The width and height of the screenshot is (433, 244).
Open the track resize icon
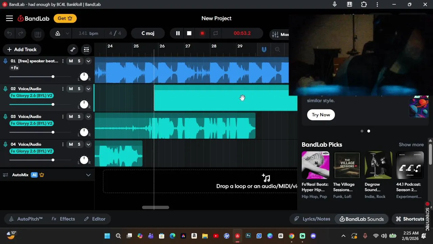coord(86,49)
